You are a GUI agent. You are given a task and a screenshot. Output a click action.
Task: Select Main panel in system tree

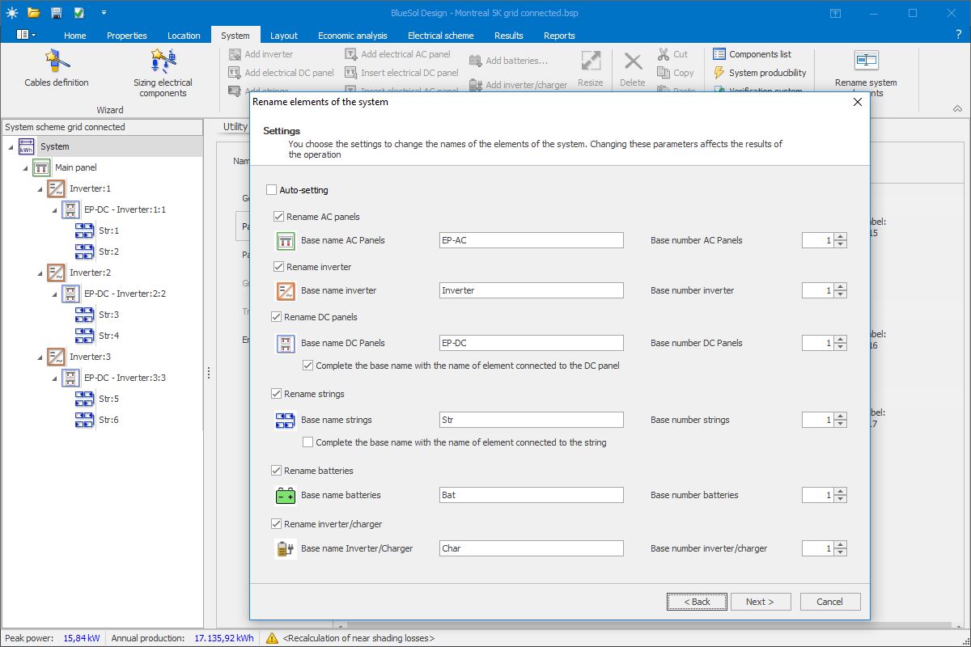(76, 167)
